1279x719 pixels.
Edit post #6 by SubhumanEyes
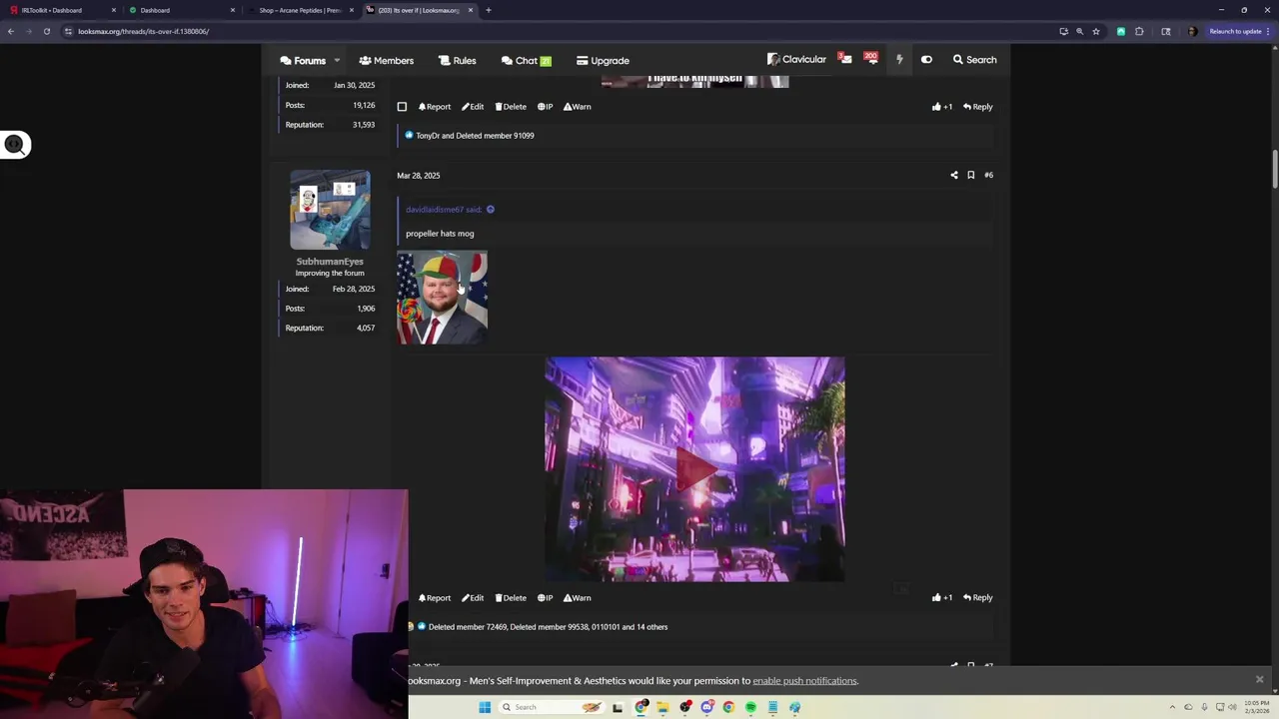tap(473, 598)
